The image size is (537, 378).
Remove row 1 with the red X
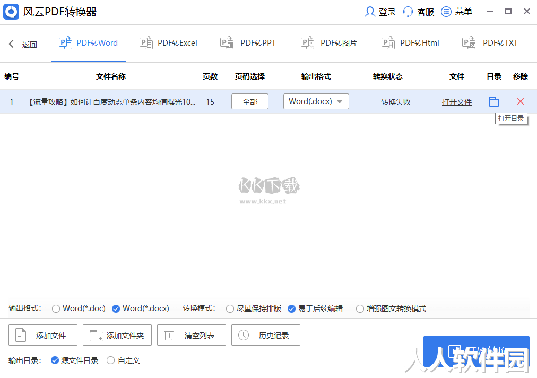(x=520, y=101)
